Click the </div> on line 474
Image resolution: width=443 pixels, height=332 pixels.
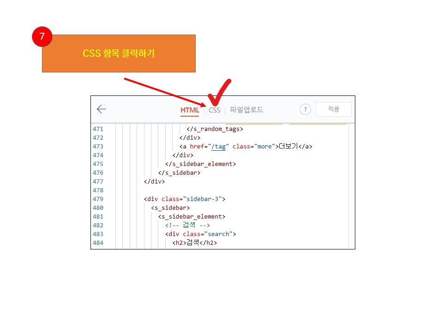(183, 155)
